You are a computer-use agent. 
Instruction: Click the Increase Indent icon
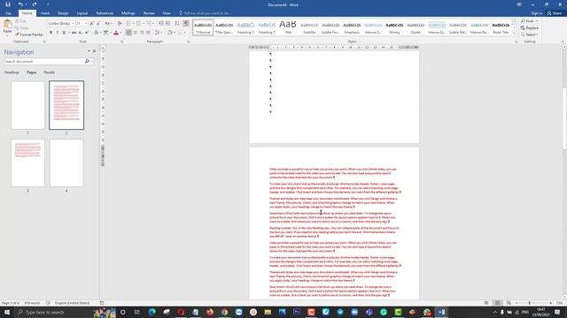167,24
